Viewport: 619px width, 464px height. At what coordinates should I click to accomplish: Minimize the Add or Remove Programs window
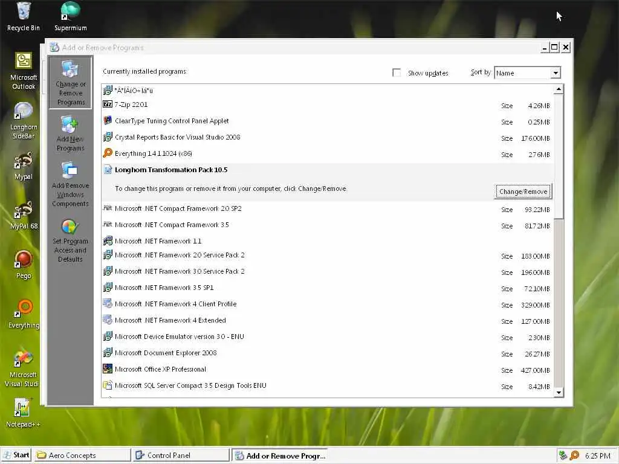point(545,48)
